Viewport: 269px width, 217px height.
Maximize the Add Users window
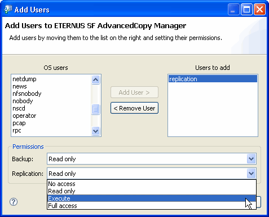click(x=246, y=10)
